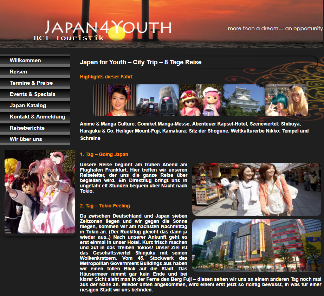Click the '1. Tag – Going Japan' heading
Image resolution: width=324 pixels, height=296 pixels.
click(x=104, y=154)
